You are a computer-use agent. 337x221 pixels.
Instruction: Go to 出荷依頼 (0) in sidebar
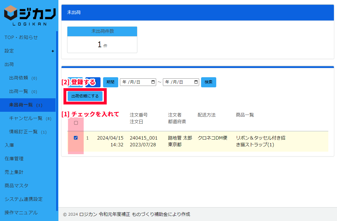(23, 78)
